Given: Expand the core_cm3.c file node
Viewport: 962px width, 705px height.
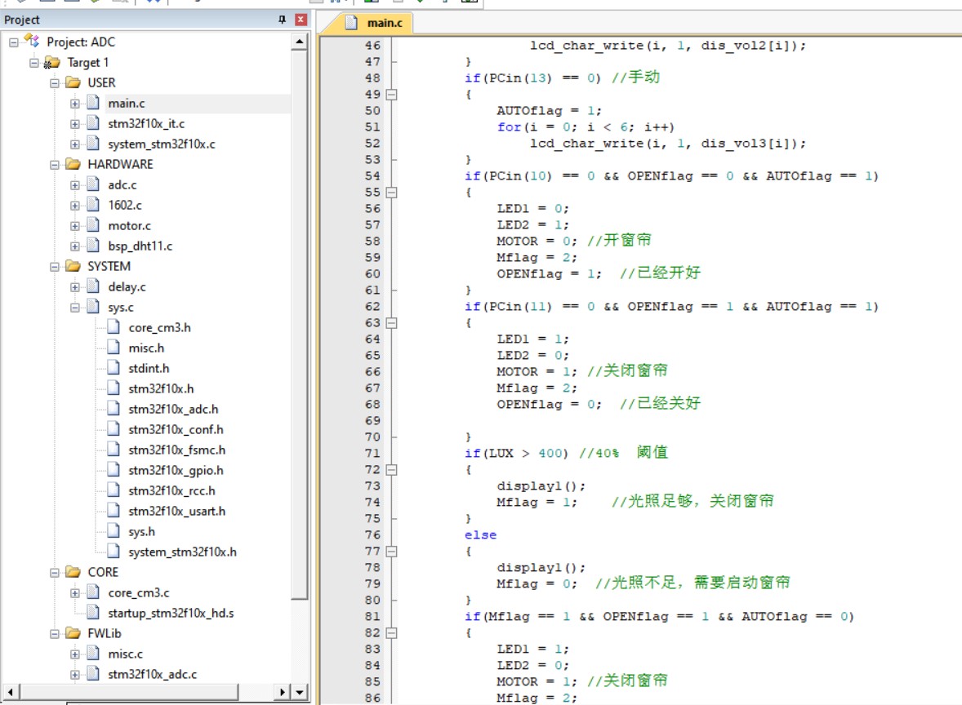Looking at the screenshot, I should pos(75,593).
